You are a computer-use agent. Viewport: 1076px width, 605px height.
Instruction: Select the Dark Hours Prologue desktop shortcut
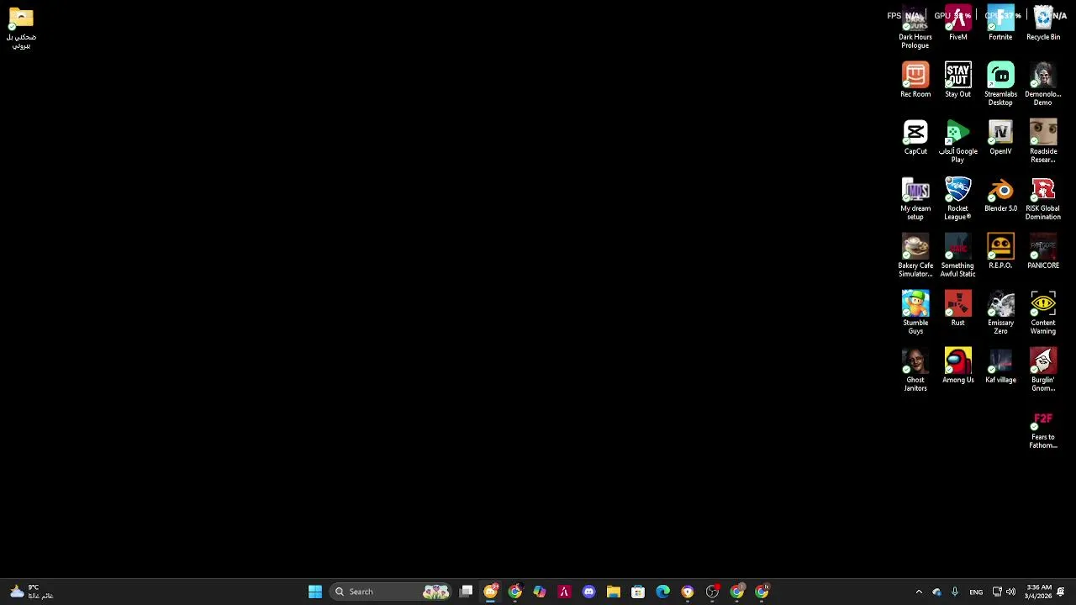[915, 28]
